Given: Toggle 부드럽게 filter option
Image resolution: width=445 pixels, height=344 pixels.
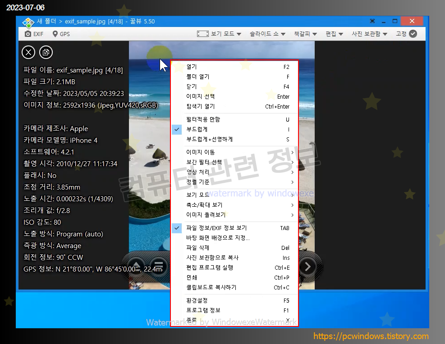Looking at the screenshot, I should 234,130.
